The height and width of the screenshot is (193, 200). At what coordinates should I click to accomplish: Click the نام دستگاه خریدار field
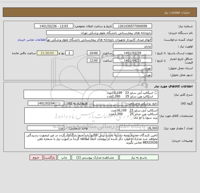(99, 33)
